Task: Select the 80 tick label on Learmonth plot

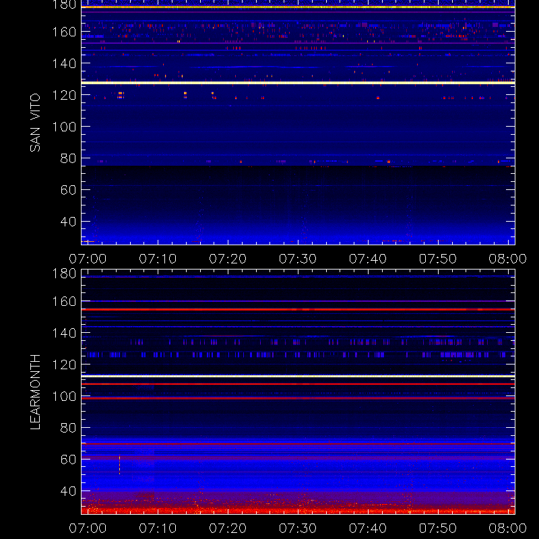Action: tap(69, 428)
